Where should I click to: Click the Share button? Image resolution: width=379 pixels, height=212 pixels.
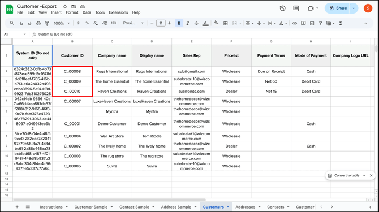(338, 8)
